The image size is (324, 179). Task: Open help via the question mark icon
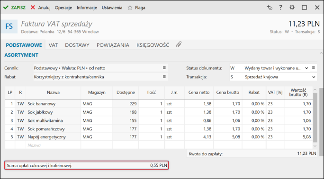coord(280,8)
